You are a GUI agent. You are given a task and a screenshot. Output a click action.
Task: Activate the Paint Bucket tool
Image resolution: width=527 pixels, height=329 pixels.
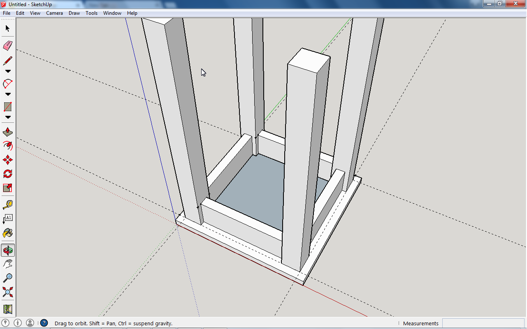click(8, 233)
